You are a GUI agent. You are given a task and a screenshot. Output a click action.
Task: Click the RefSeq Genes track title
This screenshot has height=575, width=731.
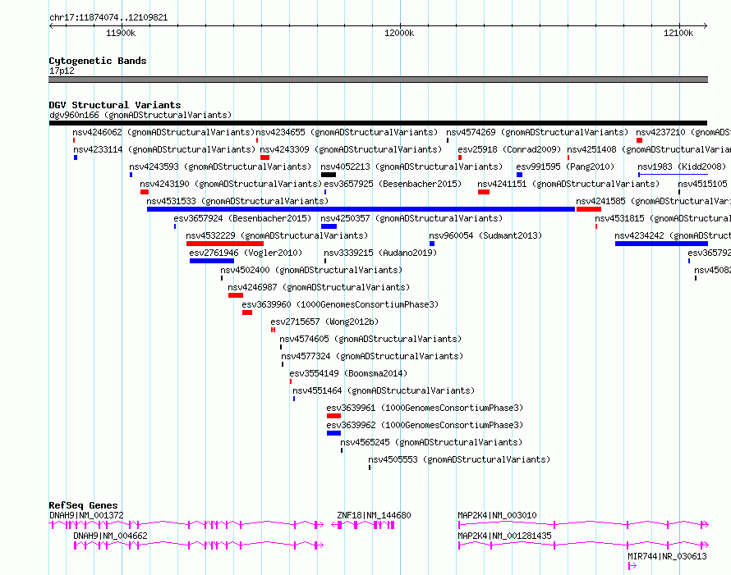(83, 505)
